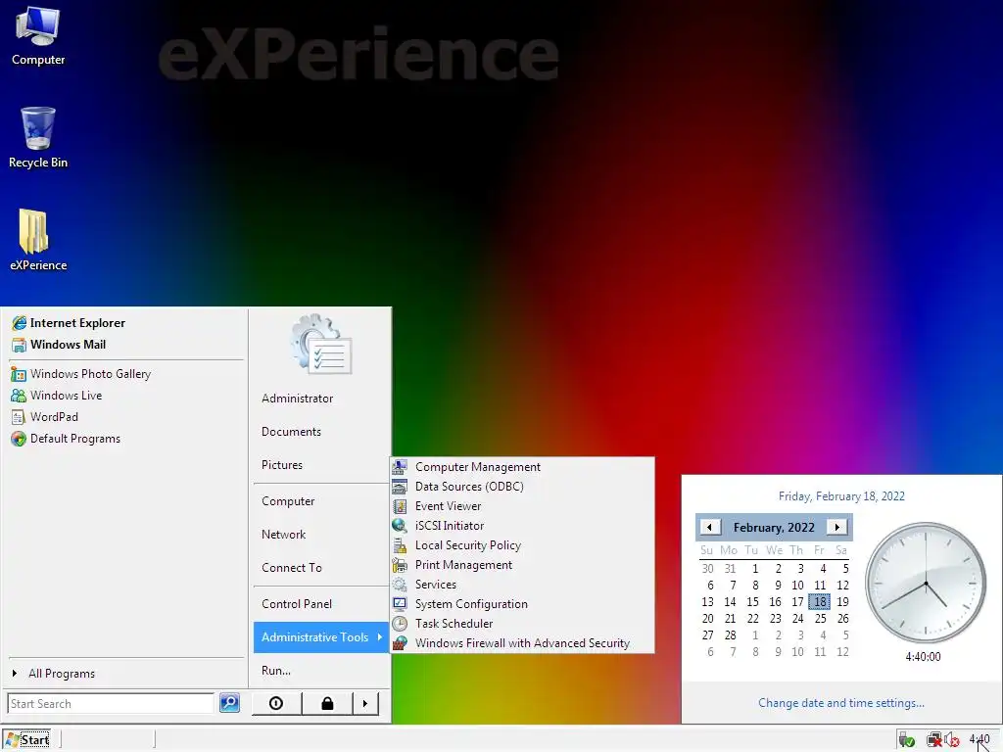Open Network from Start menu

(x=283, y=535)
